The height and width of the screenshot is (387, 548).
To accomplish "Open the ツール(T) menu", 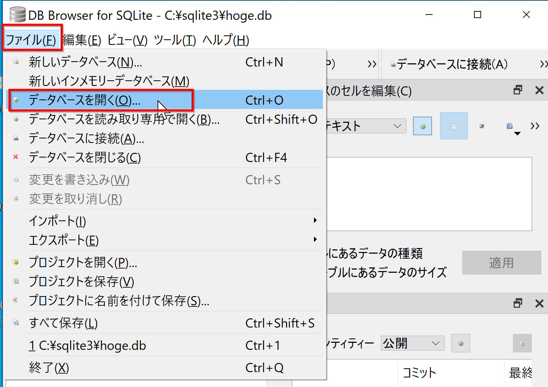I will pyautogui.click(x=175, y=40).
